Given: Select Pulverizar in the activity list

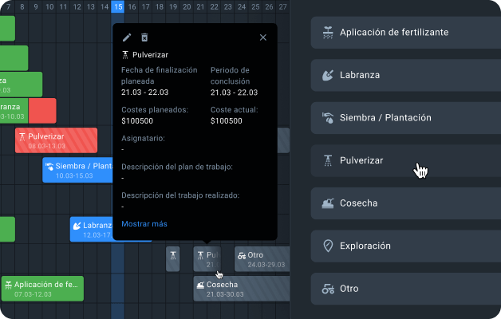Looking at the screenshot, I should pos(406,160).
